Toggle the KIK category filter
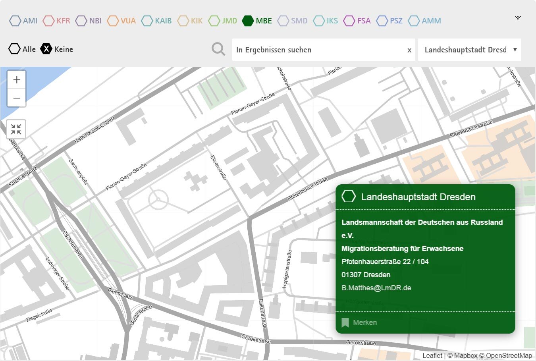Image resolution: width=536 pixels, height=361 pixels. click(x=190, y=21)
